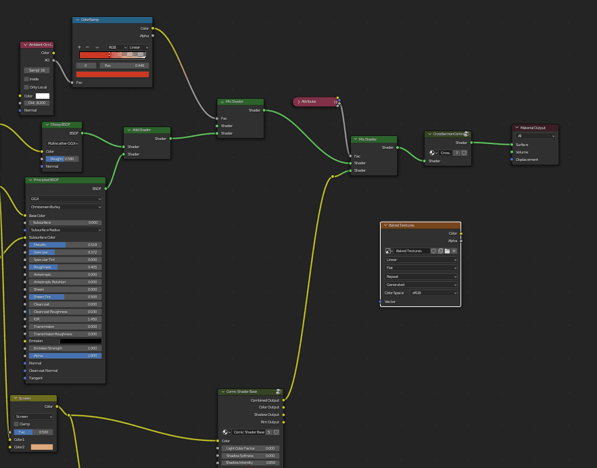The image size is (597, 468).
Task: Collapse the Glossy BSDF node
Action: 47,124
